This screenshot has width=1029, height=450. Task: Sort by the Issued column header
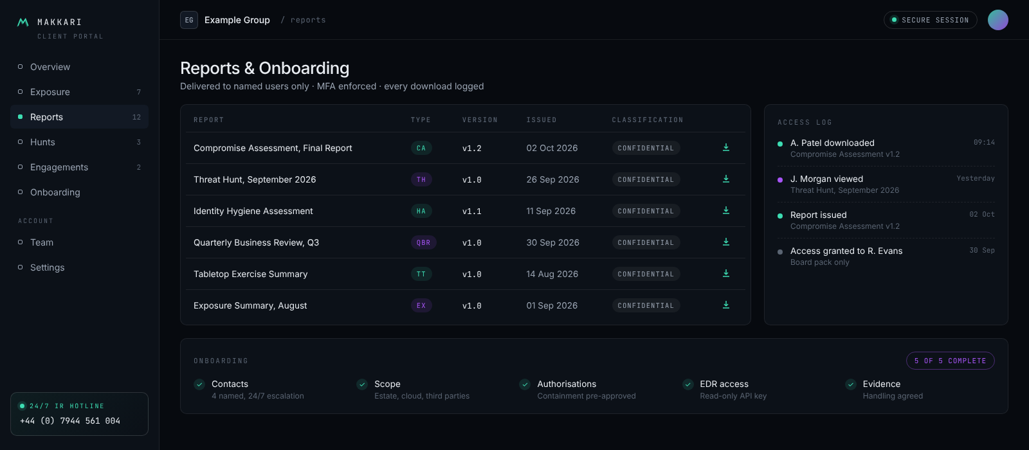point(542,120)
